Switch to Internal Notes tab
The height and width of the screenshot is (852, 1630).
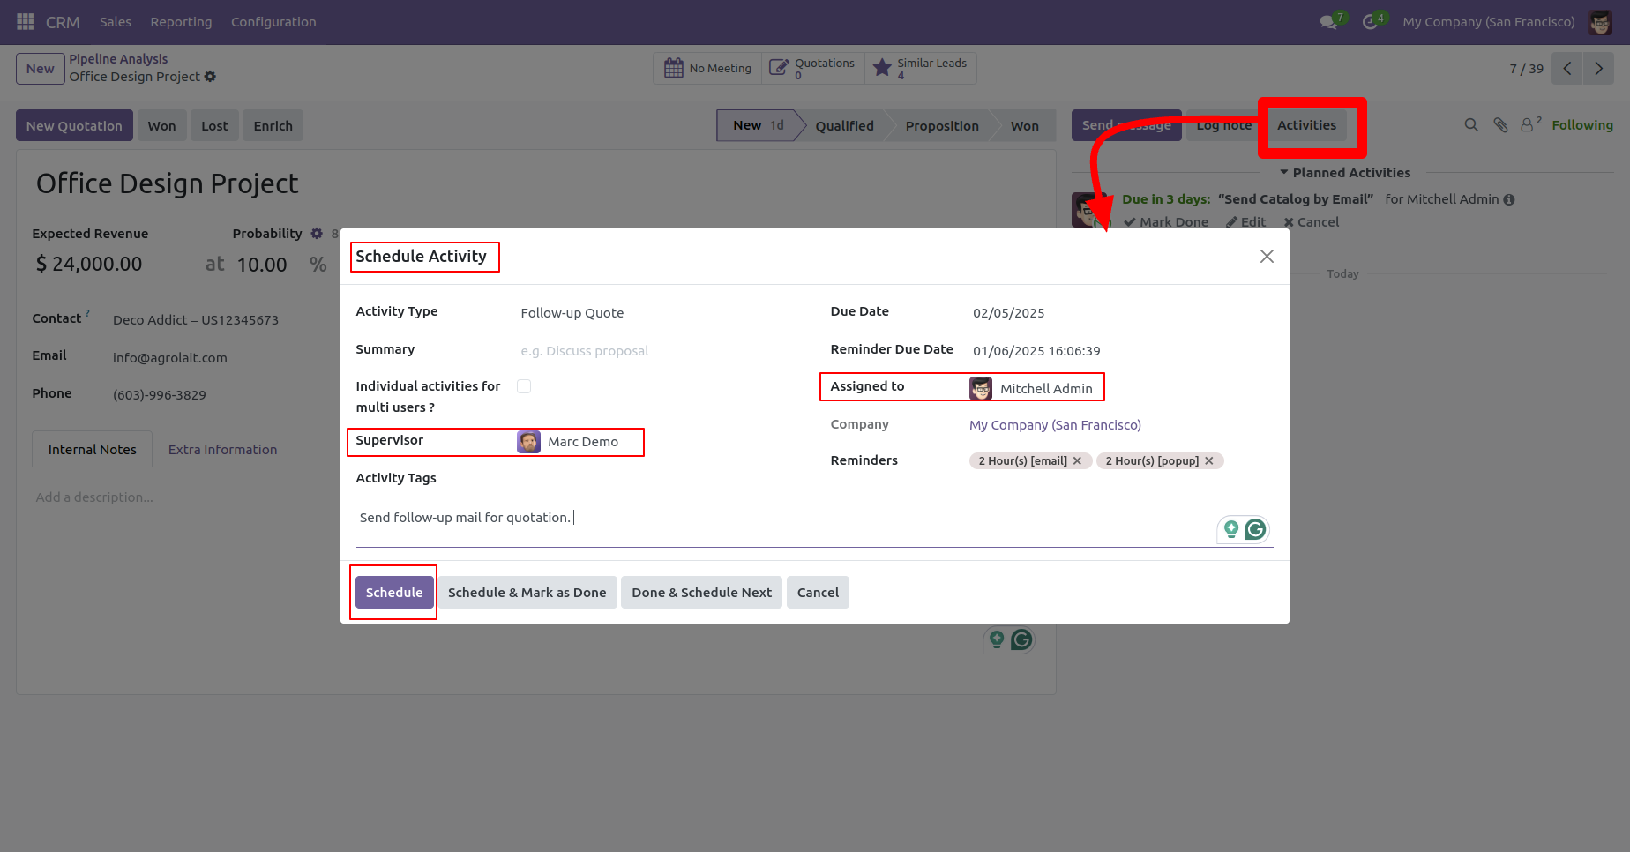click(x=93, y=450)
